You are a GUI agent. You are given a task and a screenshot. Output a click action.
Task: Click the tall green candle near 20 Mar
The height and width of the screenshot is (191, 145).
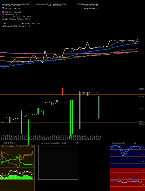click(80, 110)
